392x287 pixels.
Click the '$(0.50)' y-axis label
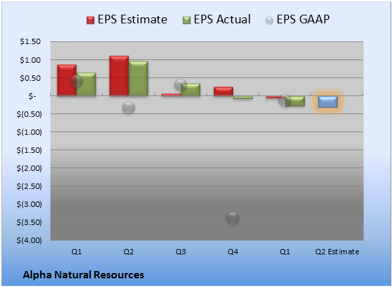tap(29, 114)
